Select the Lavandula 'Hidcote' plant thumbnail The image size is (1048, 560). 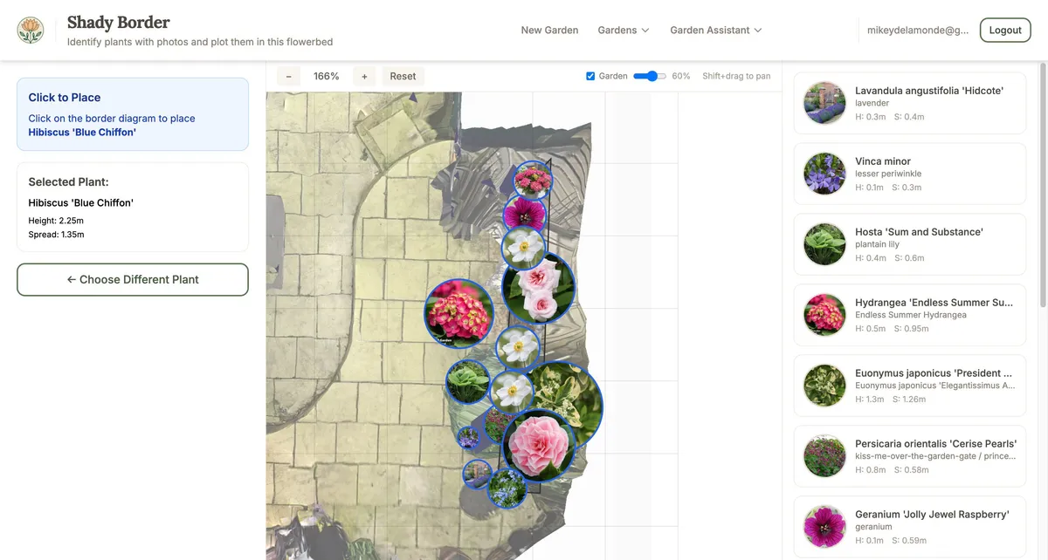pos(824,102)
